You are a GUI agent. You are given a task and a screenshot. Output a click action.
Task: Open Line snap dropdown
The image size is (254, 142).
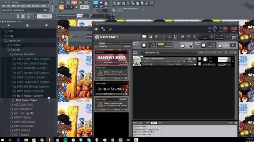pos(103,11)
